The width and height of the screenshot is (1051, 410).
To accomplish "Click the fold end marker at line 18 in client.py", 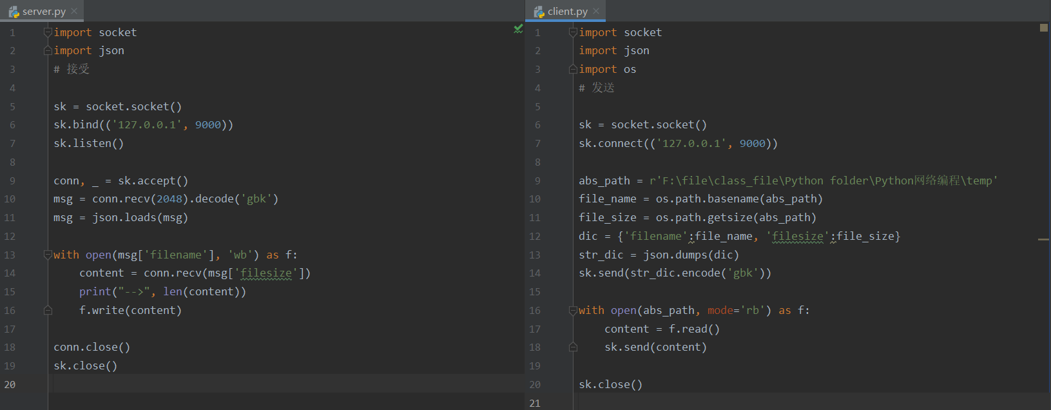I will (573, 347).
